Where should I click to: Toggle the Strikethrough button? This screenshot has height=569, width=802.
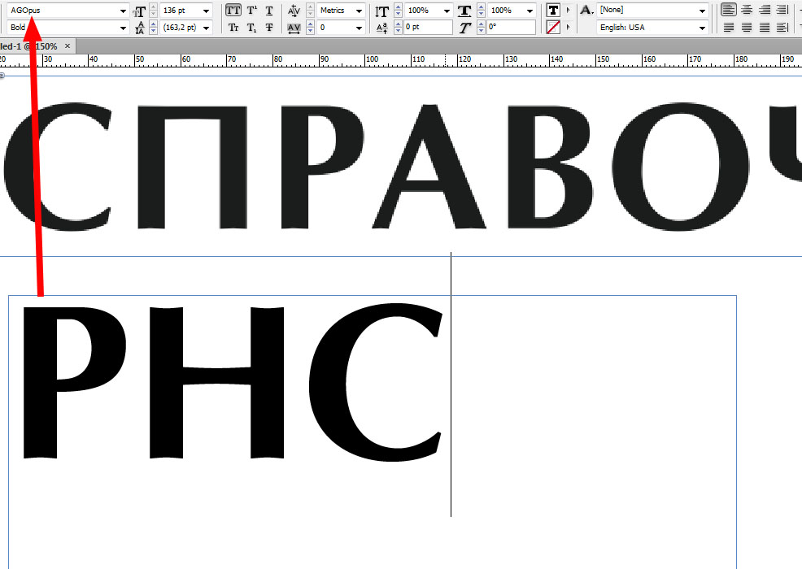269,28
